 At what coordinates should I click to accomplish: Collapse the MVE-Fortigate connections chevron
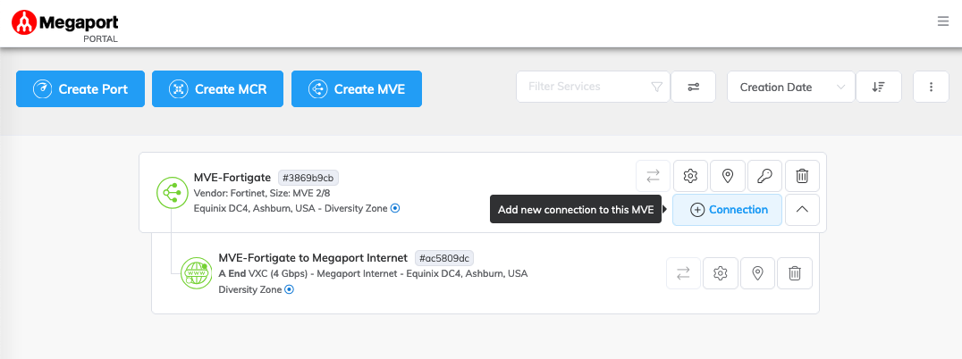click(802, 210)
